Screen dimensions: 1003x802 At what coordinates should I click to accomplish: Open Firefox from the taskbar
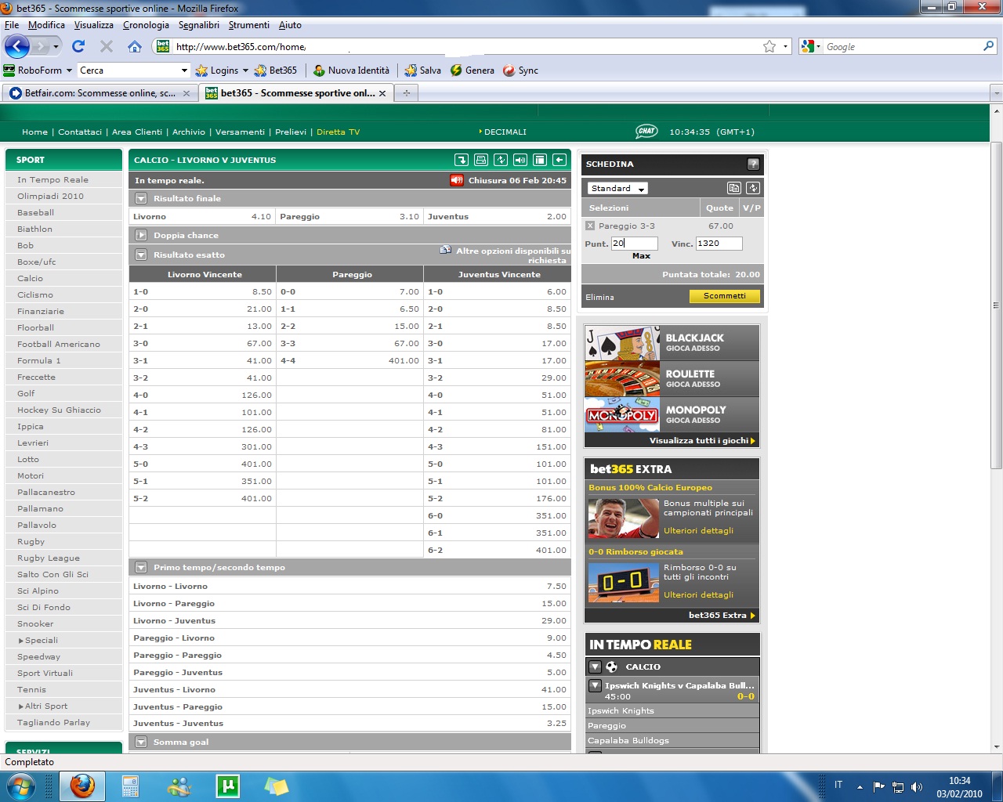(x=81, y=786)
